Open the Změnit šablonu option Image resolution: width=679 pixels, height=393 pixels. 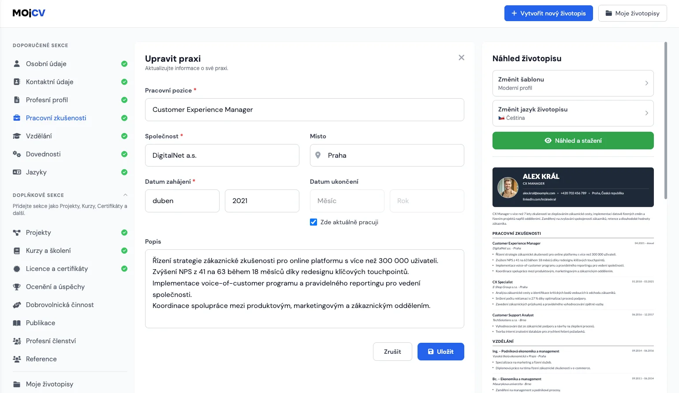click(573, 83)
